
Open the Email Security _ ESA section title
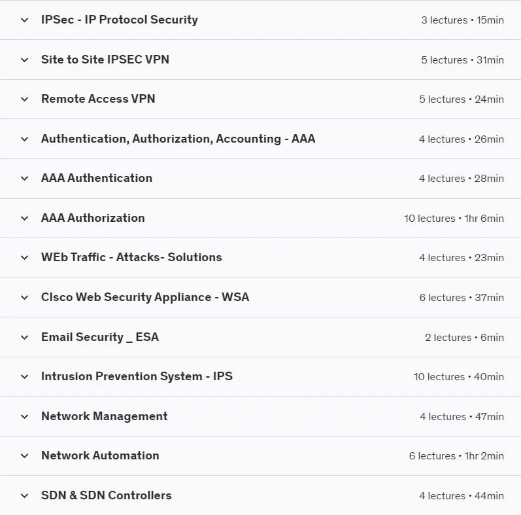click(x=100, y=337)
